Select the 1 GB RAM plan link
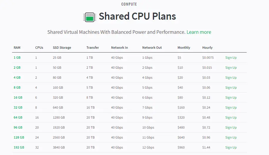269x155 pixels. point(17,58)
